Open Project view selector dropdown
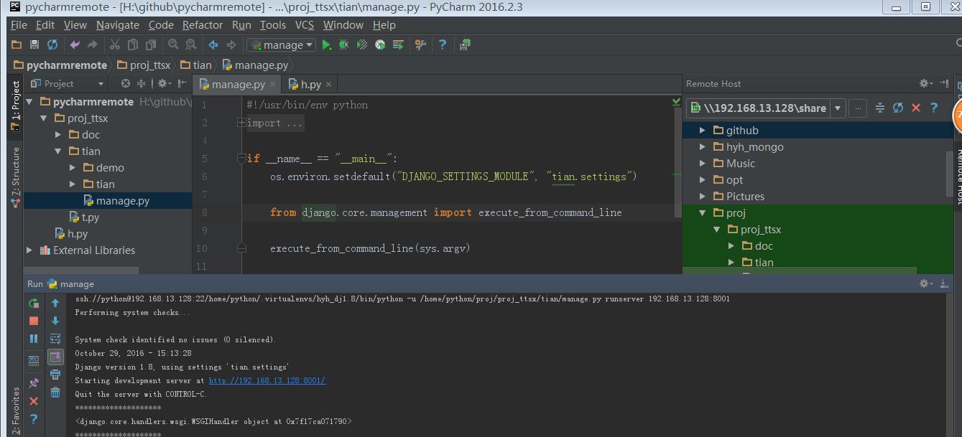962x437 pixels. point(101,84)
